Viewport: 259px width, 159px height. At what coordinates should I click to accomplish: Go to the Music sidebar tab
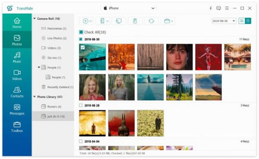tap(17, 57)
